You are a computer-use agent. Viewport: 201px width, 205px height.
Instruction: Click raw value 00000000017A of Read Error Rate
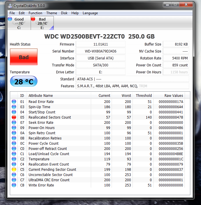171,101
